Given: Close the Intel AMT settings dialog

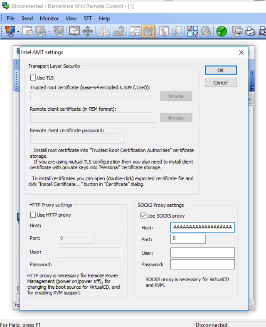Looking at the screenshot, I should pyautogui.click(x=241, y=52).
